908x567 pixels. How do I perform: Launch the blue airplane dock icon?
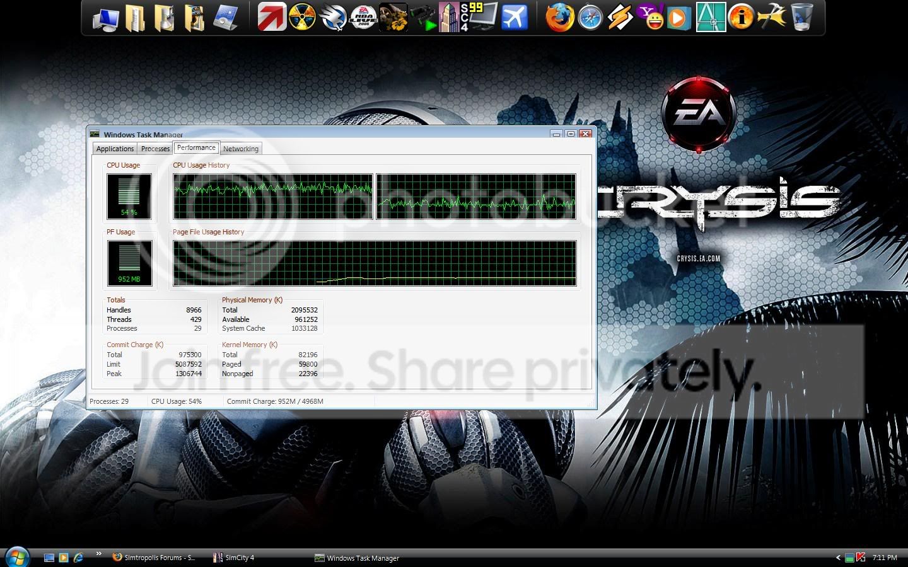(x=515, y=18)
